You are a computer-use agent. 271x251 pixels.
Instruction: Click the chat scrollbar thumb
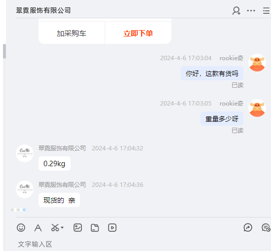4,51
